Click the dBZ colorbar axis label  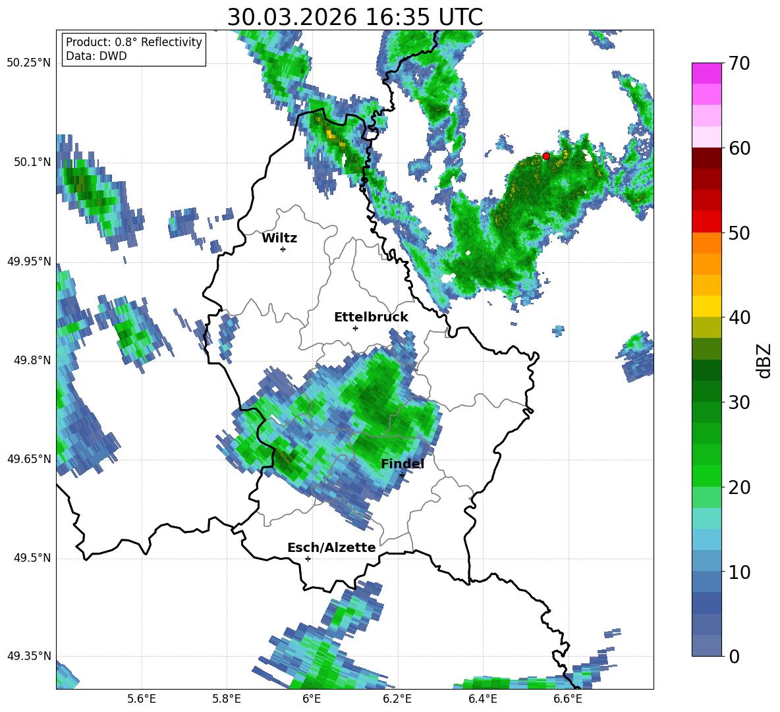pyautogui.click(x=763, y=360)
